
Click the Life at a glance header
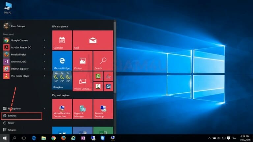click(x=60, y=26)
